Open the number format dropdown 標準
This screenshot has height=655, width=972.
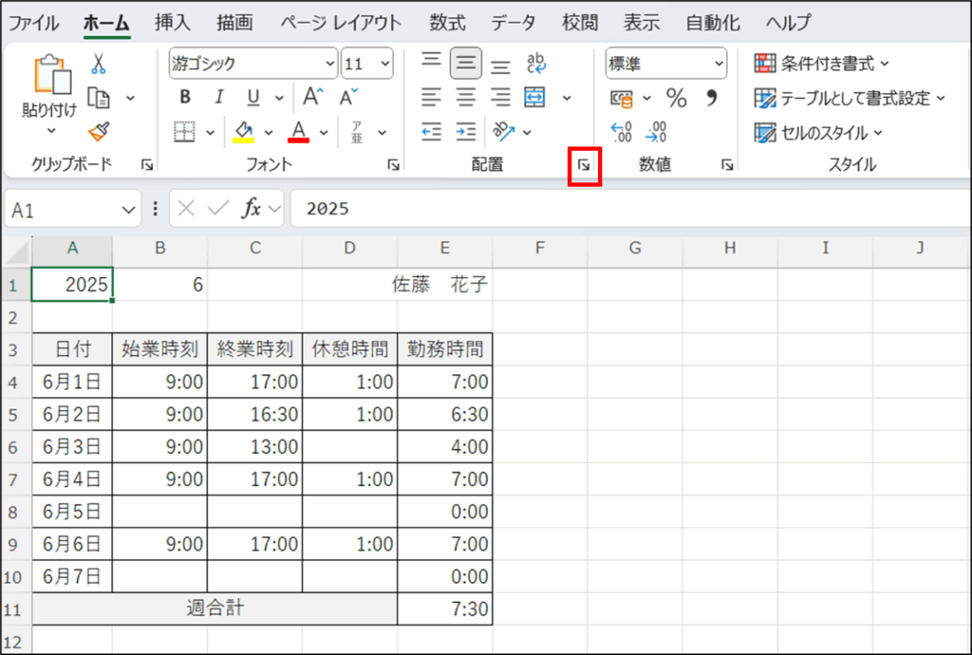point(665,64)
